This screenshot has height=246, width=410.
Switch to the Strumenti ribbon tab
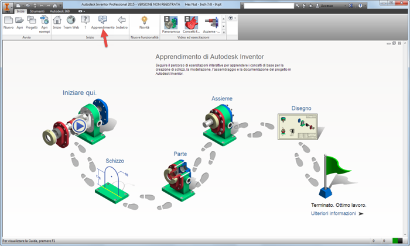click(37, 11)
